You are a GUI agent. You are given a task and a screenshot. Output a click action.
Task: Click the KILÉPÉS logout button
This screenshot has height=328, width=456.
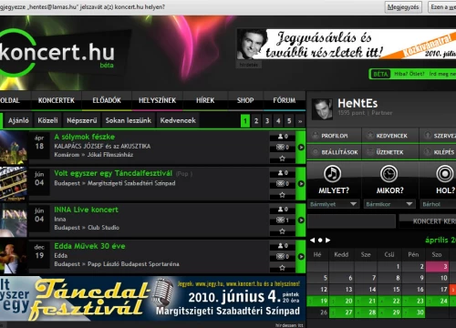pyautogui.click(x=438, y=152)
